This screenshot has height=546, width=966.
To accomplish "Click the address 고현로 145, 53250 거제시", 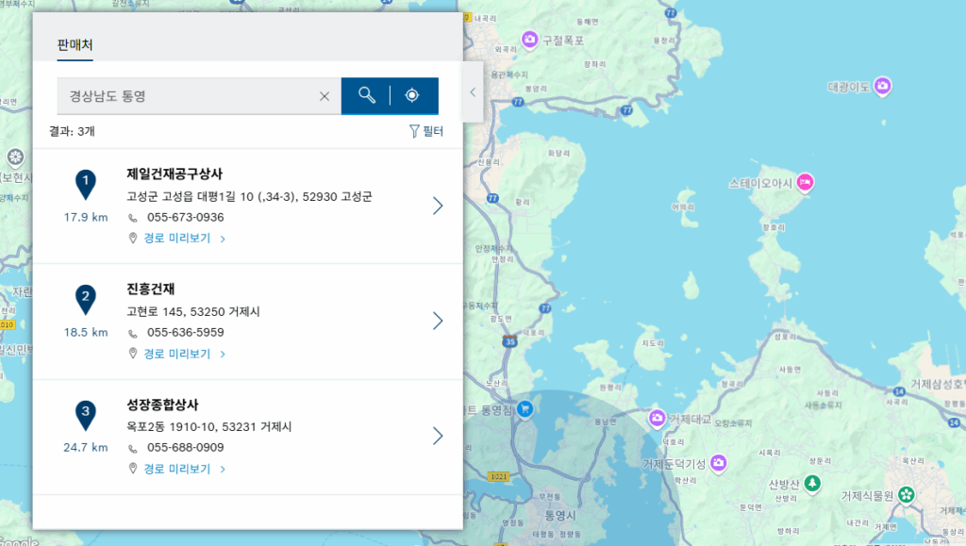I will tap(193, 311).
